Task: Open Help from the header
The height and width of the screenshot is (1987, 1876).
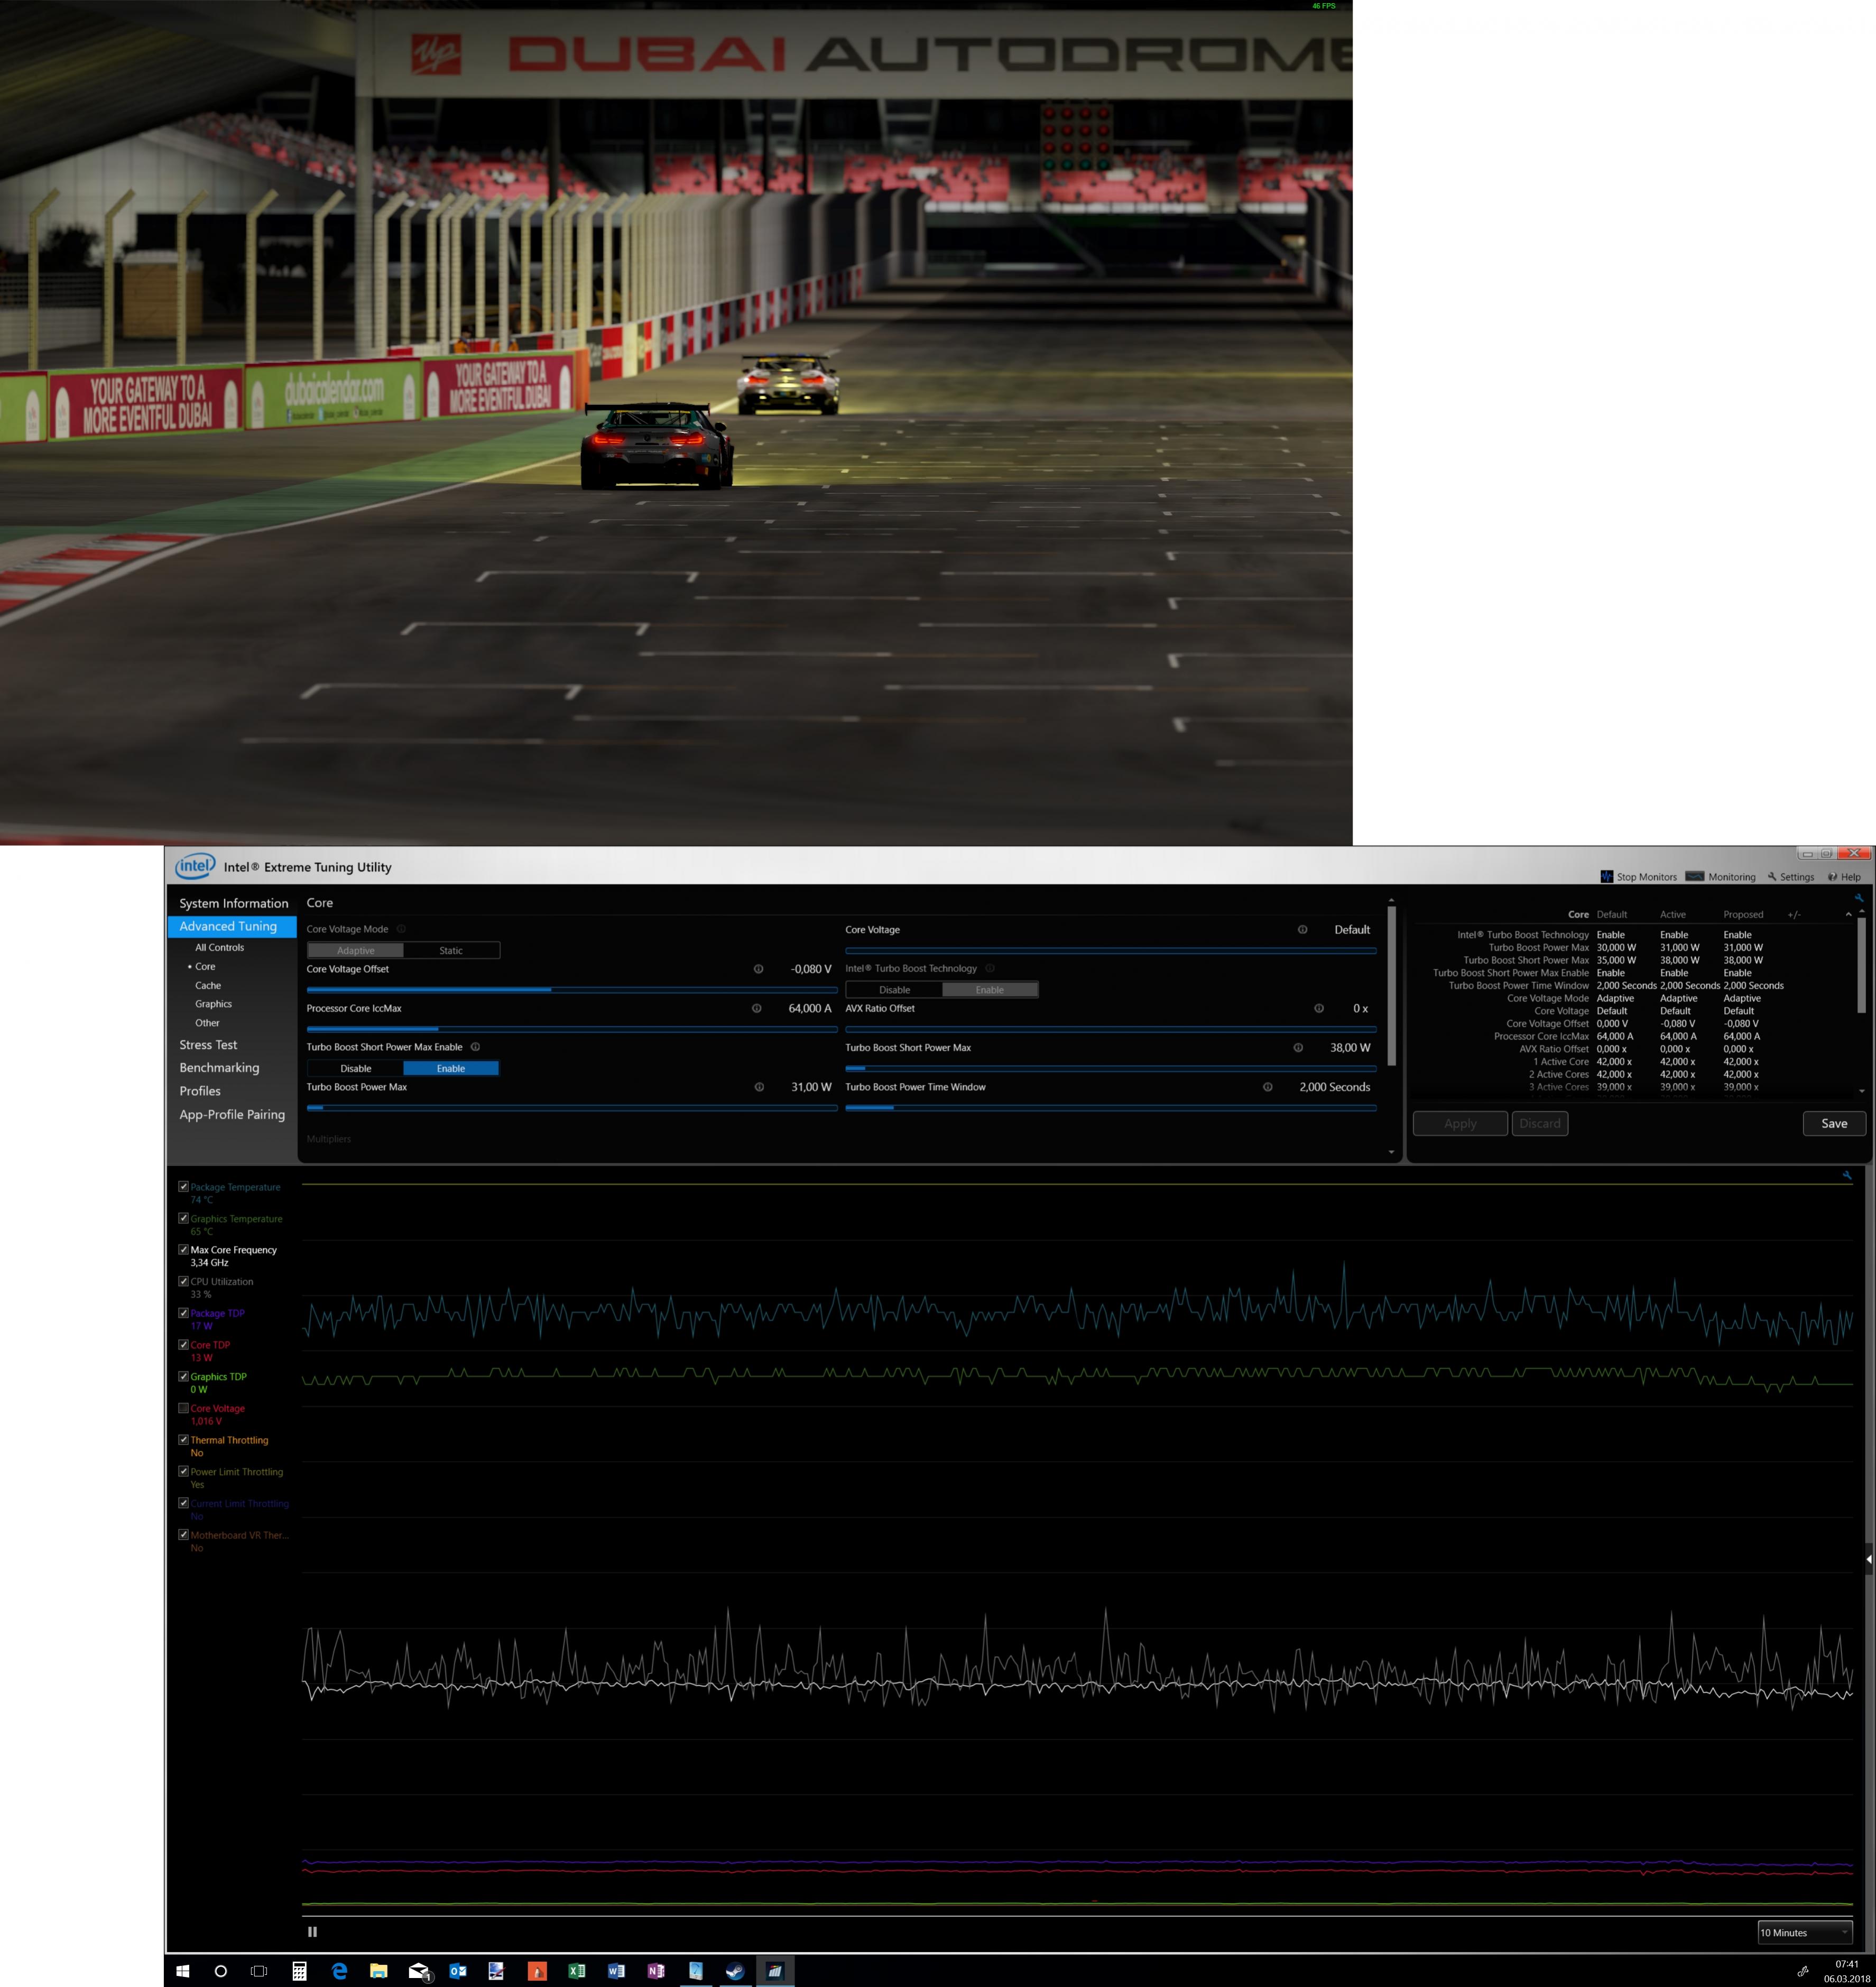Action: [x=1844, y=877]
